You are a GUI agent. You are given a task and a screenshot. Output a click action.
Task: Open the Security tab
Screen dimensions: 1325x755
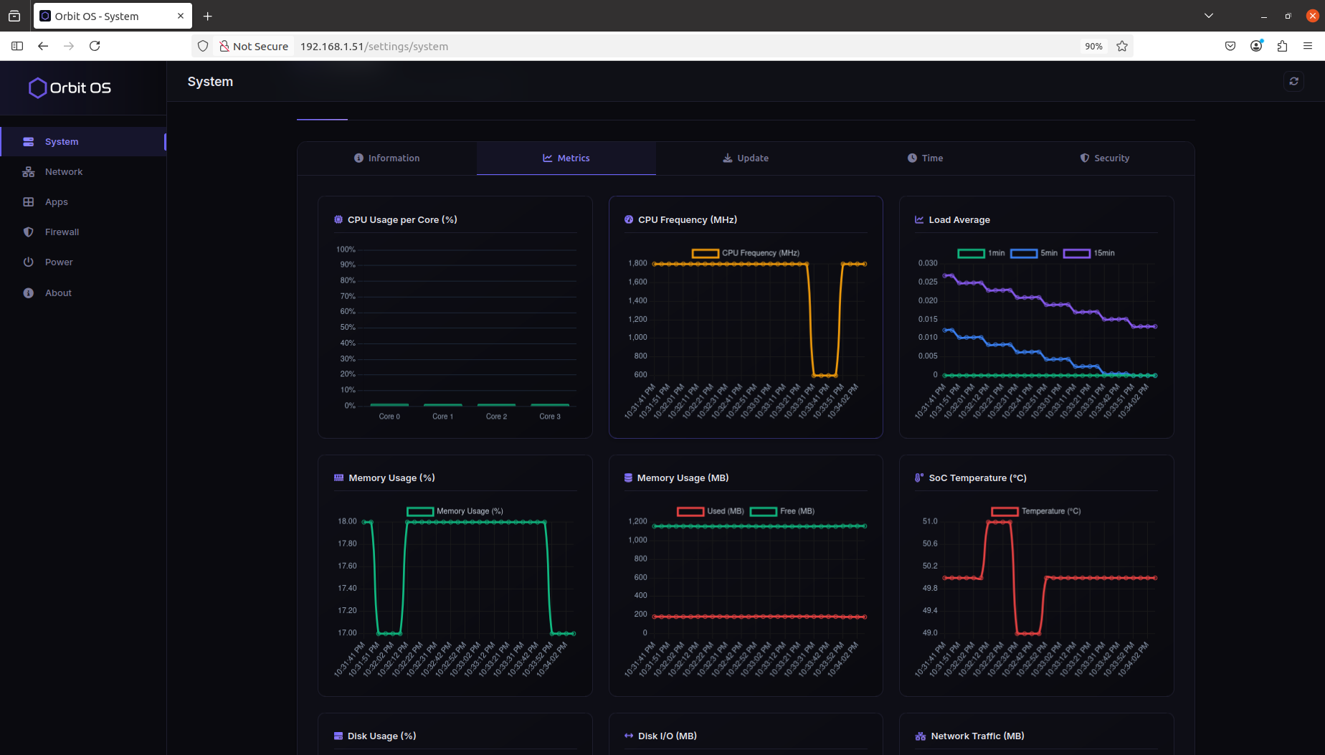pyautogui.click(x=1104, y=158)
